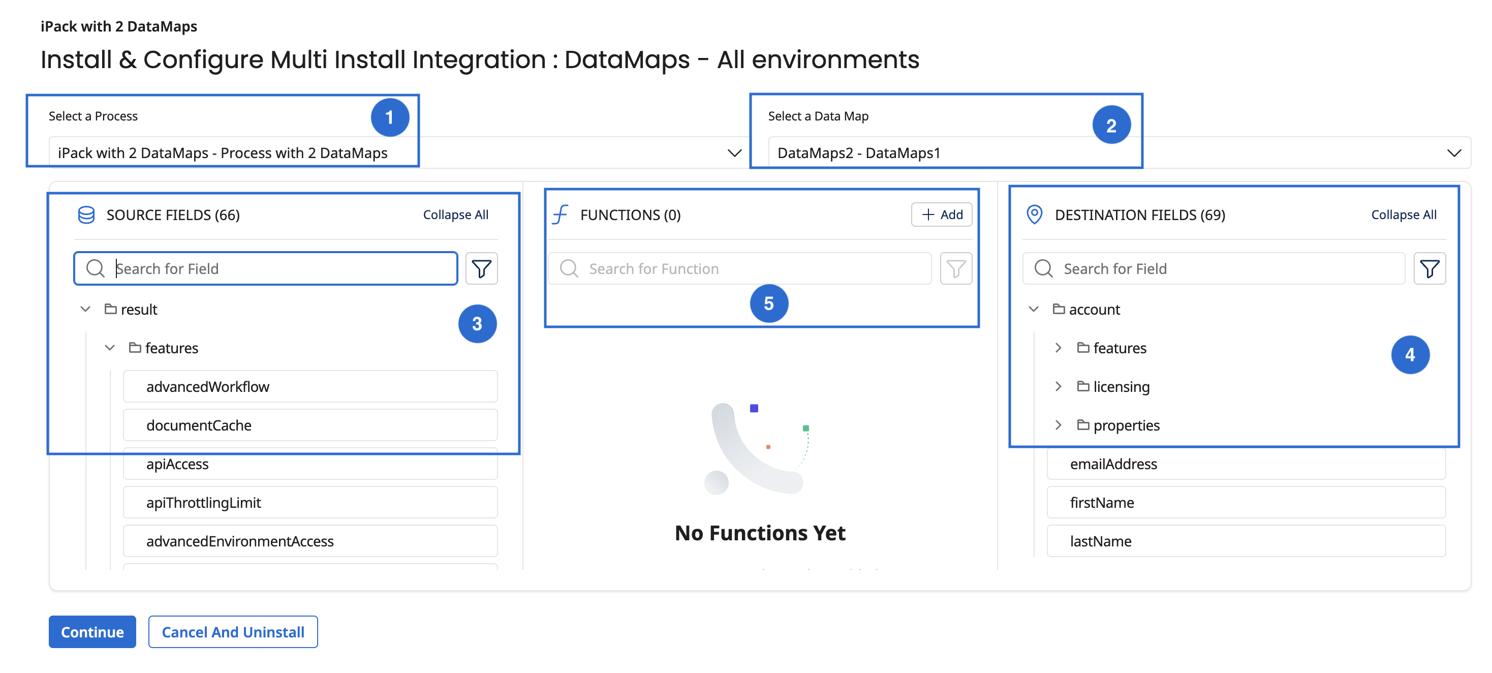Open the Select a Data Map dropdown

1453,153
